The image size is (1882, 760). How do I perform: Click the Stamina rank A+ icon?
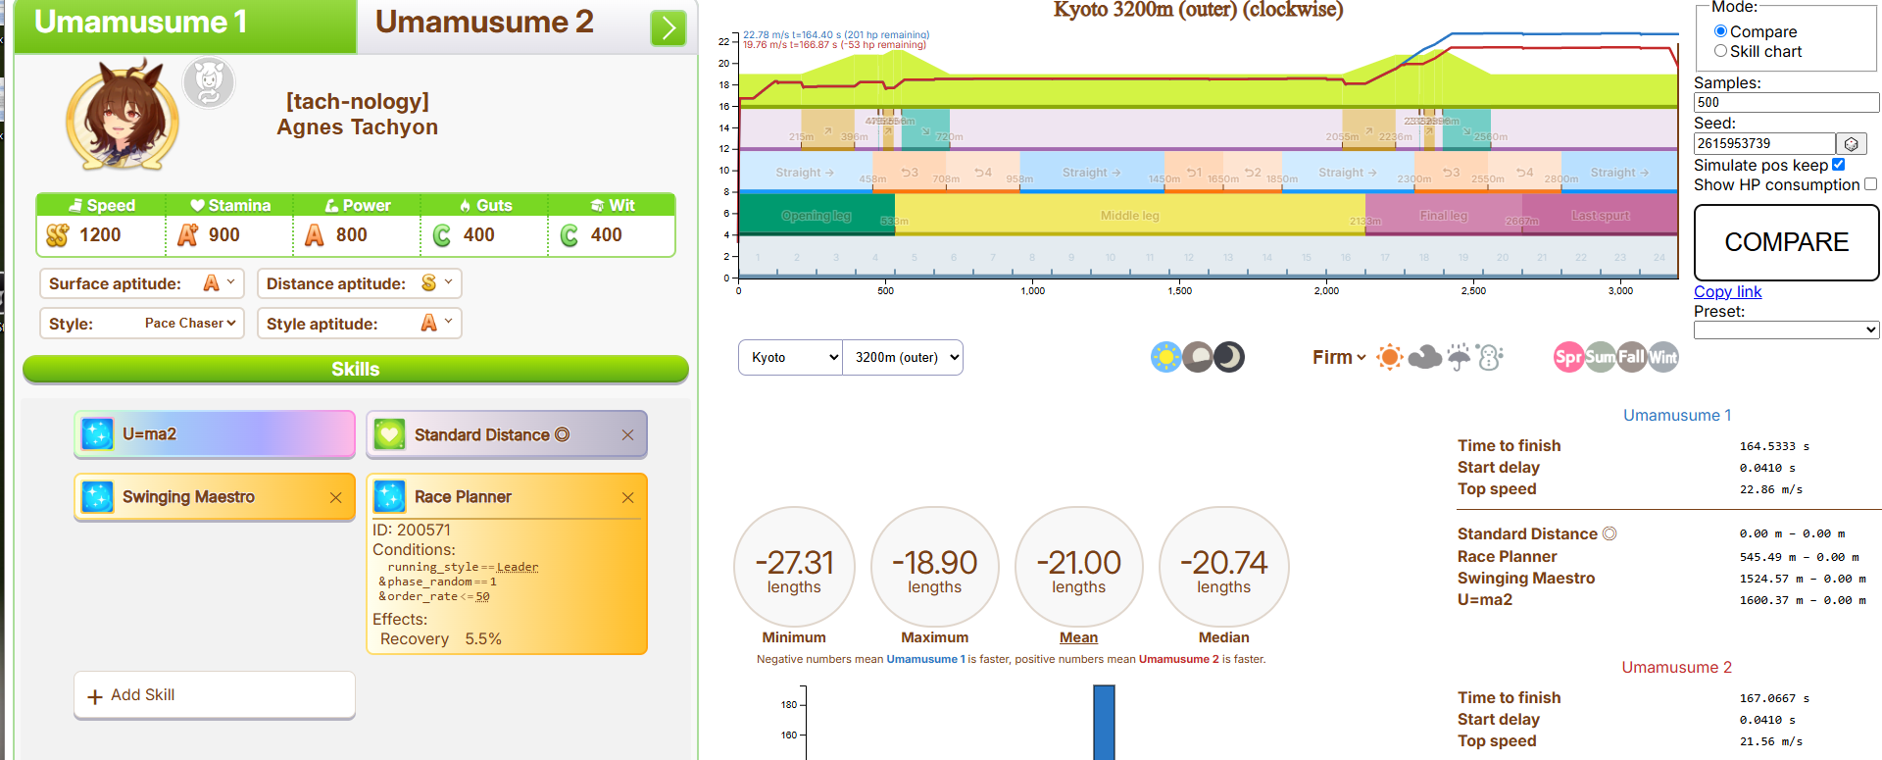[187, 235]
